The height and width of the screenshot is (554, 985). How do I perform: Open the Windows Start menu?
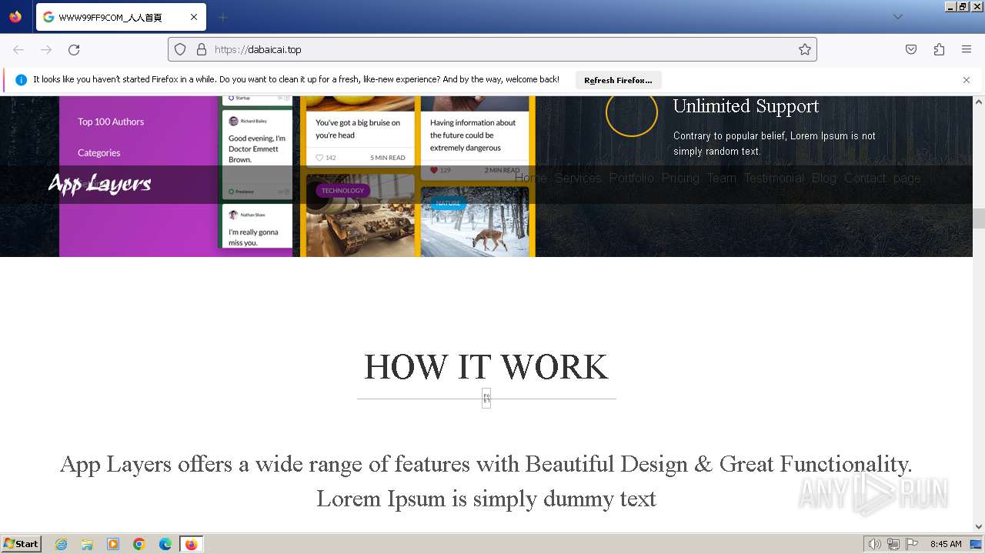click(x=22, y=544)
